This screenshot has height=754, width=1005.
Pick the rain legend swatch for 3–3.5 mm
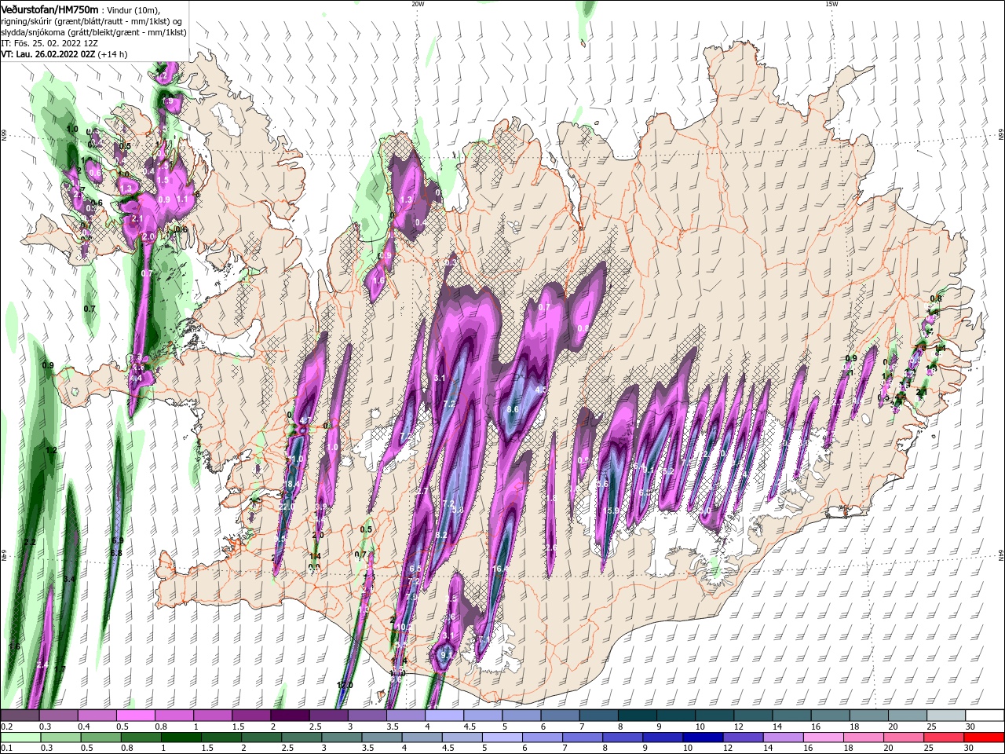tap(342, 738)
